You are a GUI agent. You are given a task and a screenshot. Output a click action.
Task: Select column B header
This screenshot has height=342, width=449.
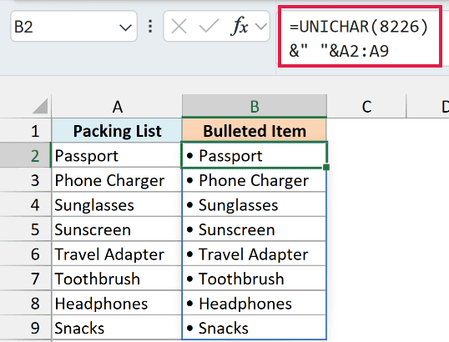coord(255,106)
